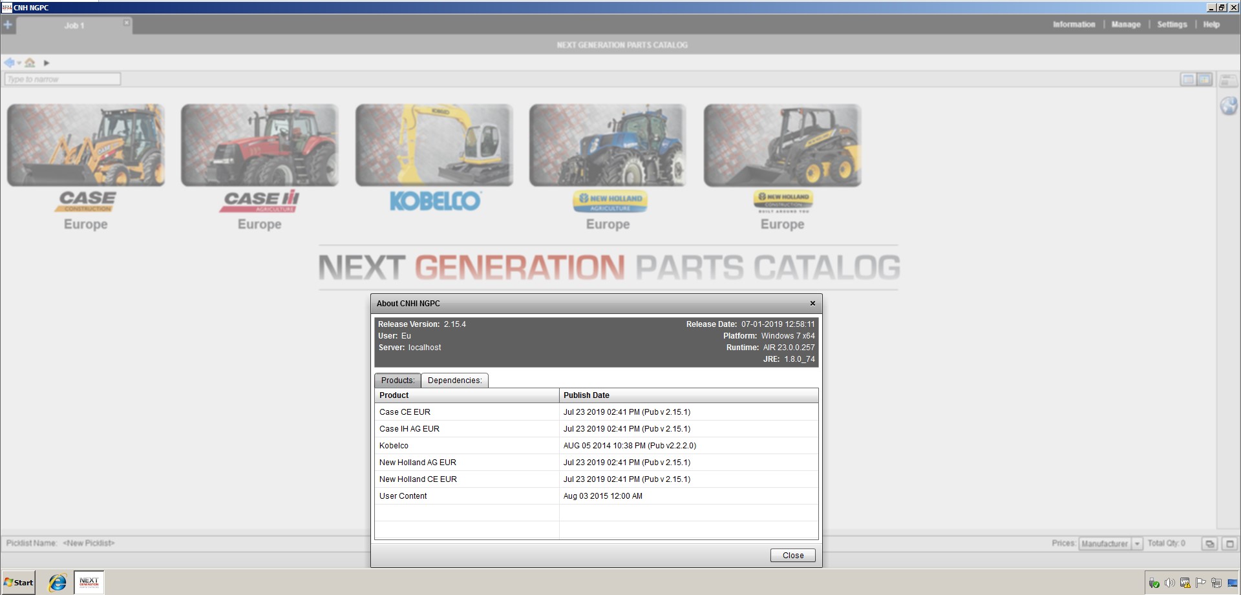Open the VMware Tools tray icon
The image size is (1241, 595).
[1185, 583]
